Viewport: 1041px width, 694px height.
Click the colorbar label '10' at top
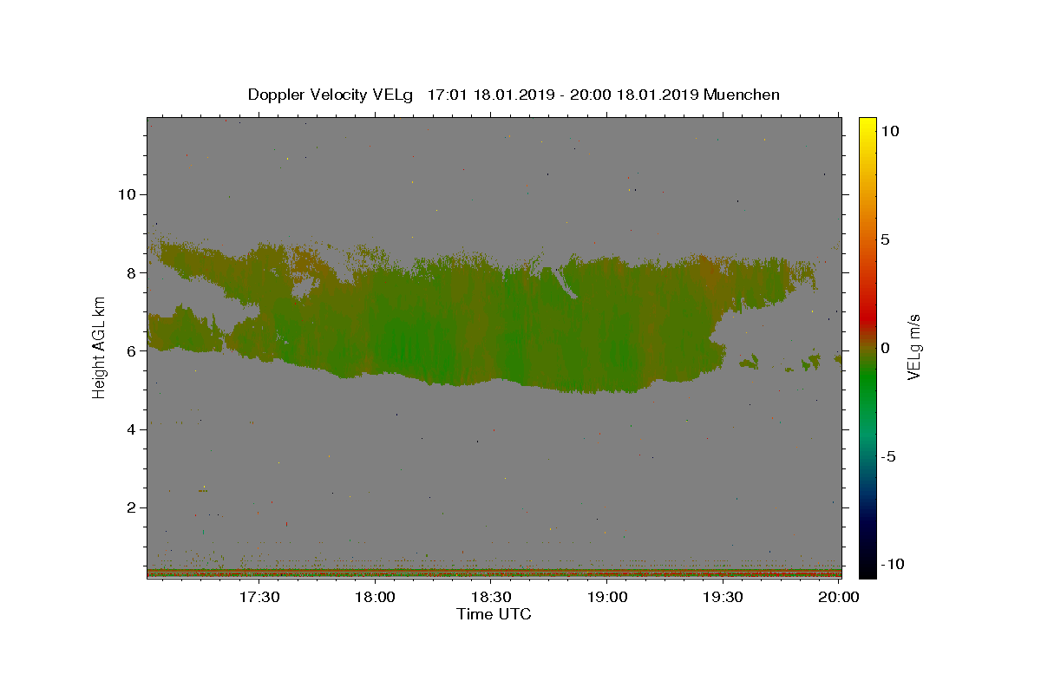click(889, 131)
